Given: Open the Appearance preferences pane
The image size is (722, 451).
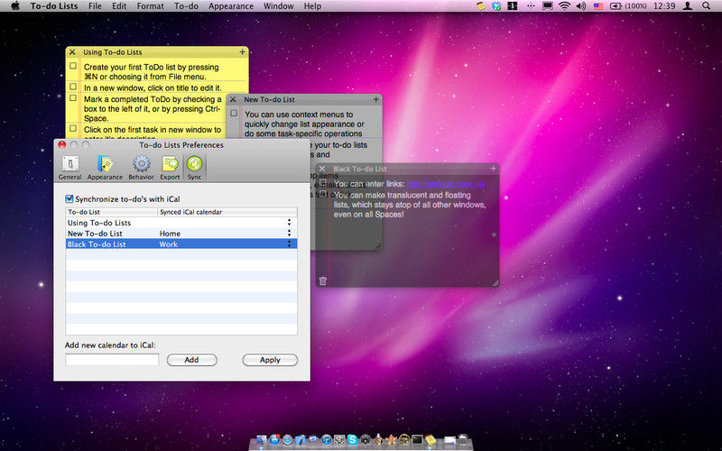Looking at the screenshot, I should [x=105, y=168].
